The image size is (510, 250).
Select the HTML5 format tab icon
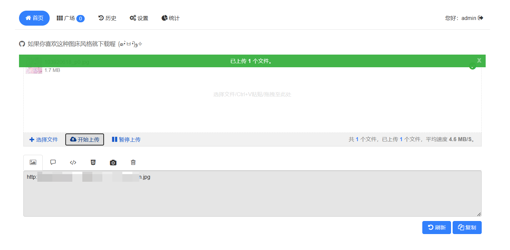tap(93, 162)
